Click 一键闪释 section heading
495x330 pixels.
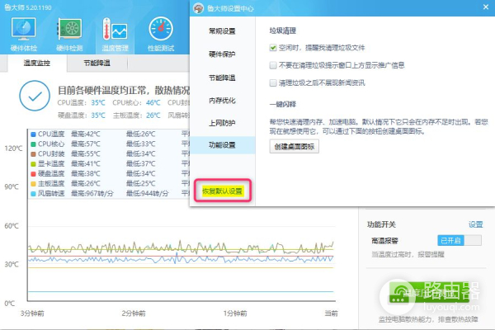point(282,104)
